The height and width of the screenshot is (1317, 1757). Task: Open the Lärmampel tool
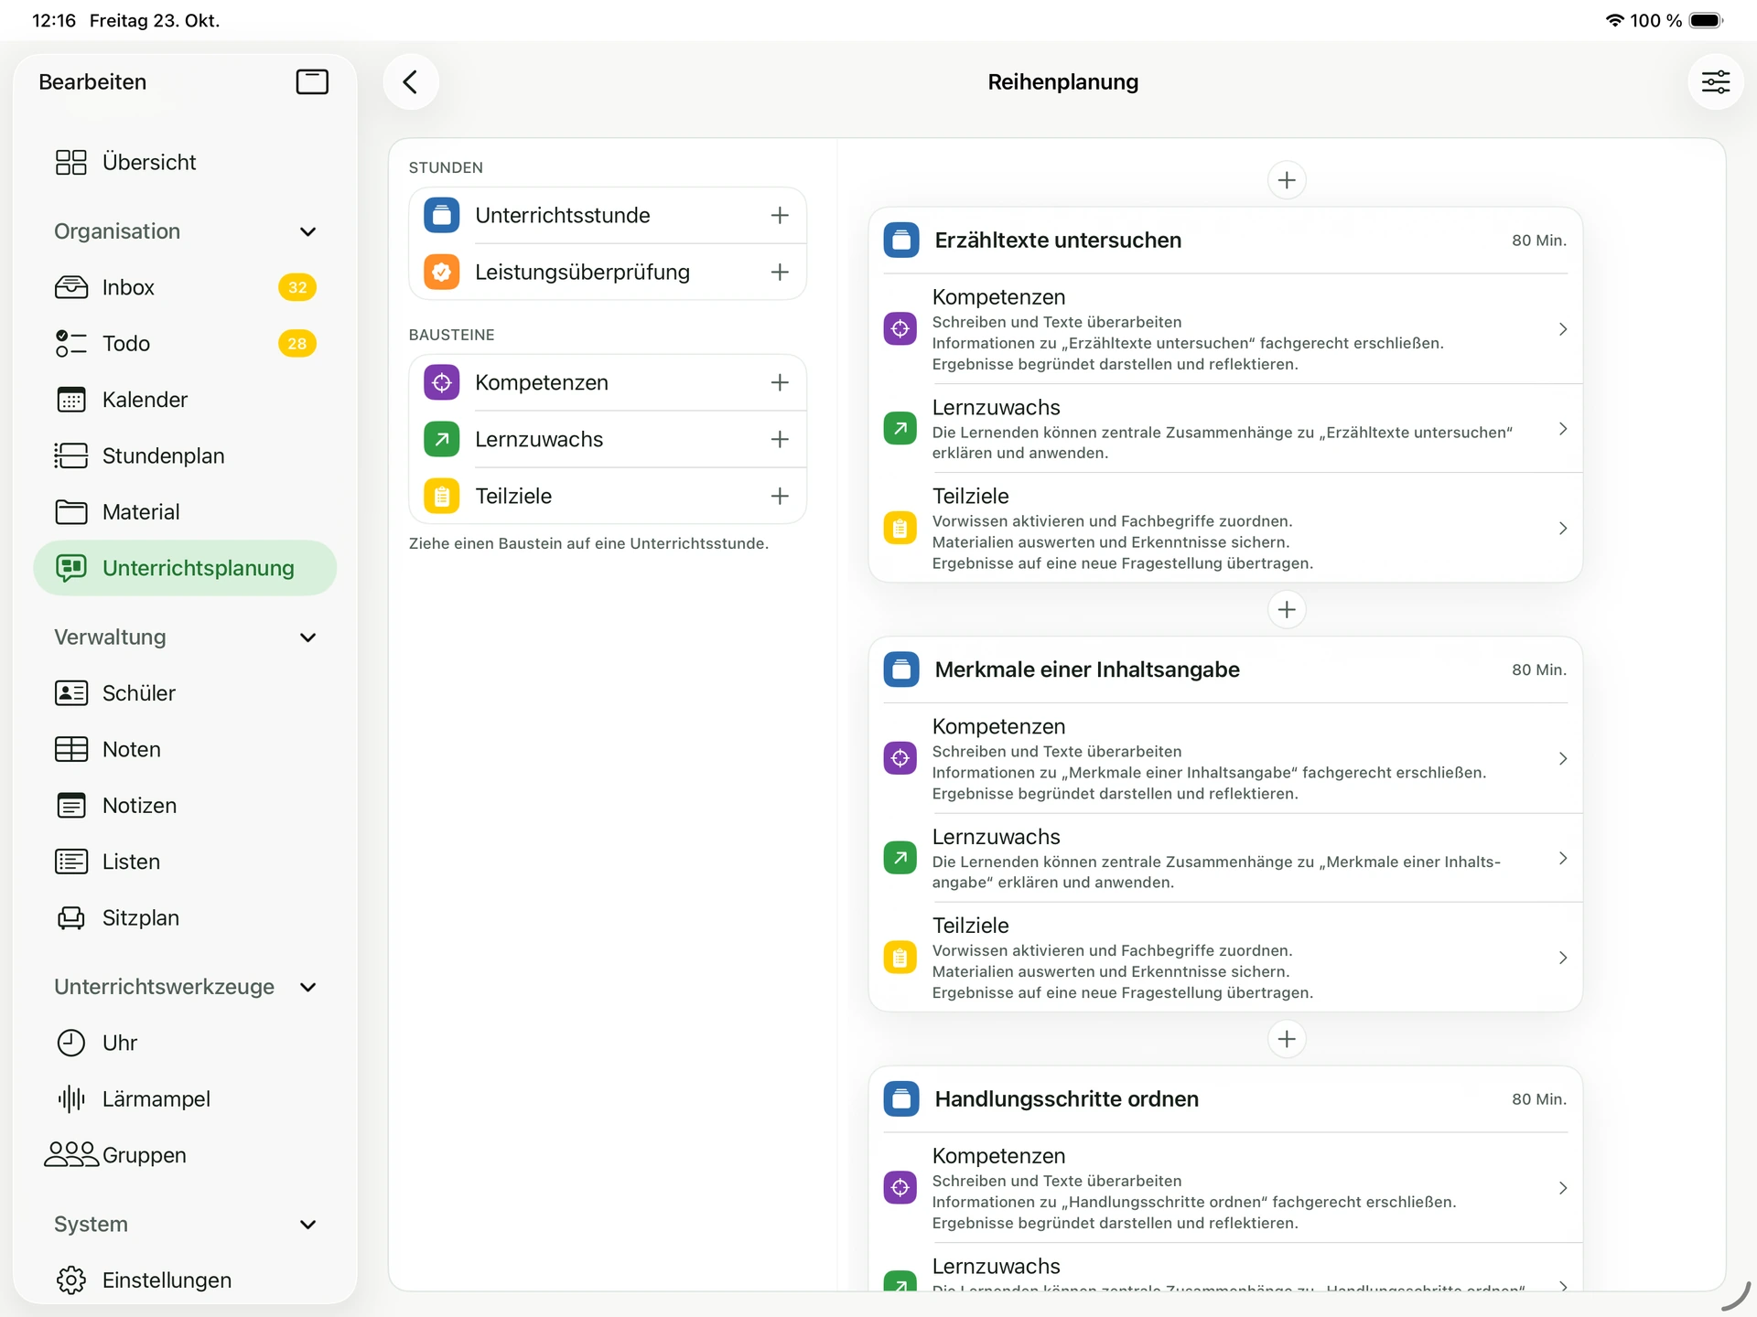point(185,1099)
